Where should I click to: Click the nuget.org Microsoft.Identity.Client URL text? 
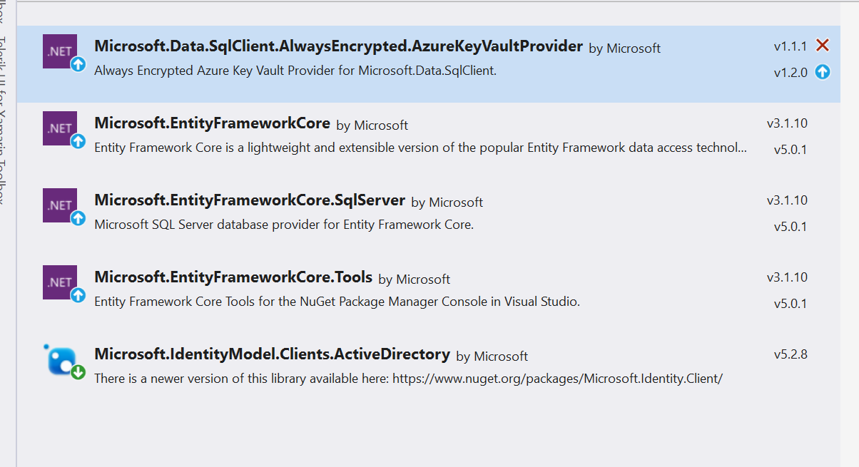(x=556, y=379)
